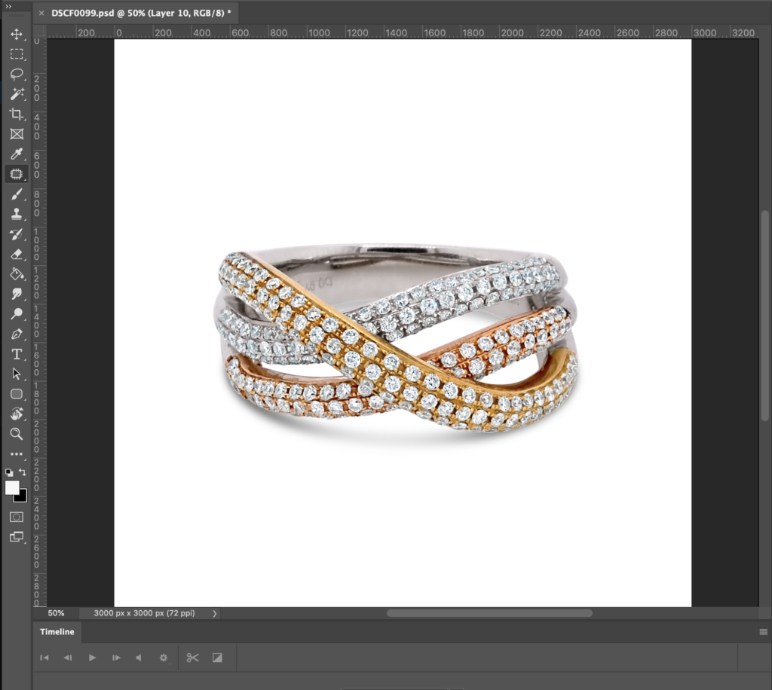Edit the 50% zoom level field
772x690 pixels.
[56, 613]
